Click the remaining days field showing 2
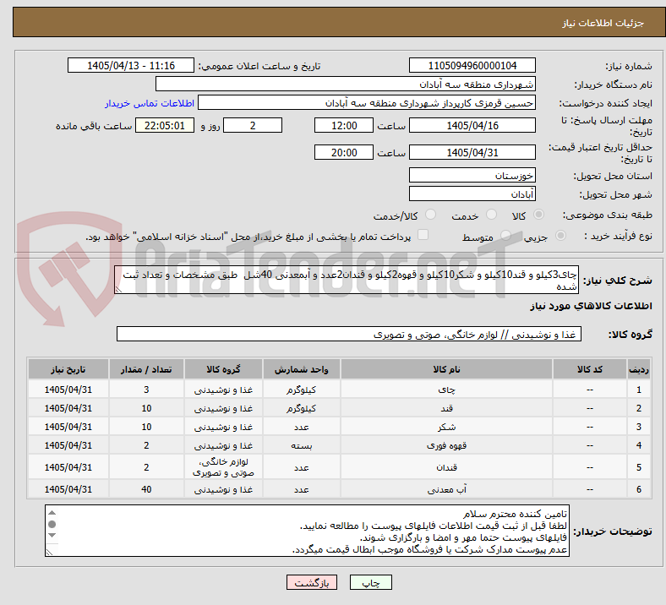Image resolution: width=666 pixels, height=605 pixels. [x=253, y=126]
